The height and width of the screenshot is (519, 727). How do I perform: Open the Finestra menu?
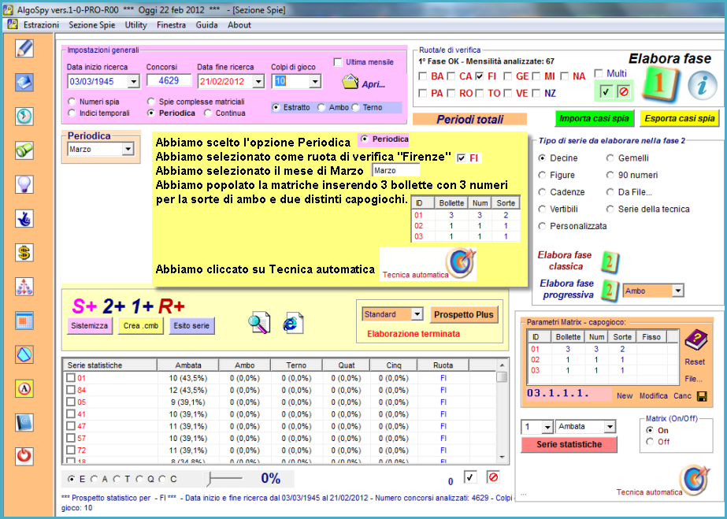[171, 25]
